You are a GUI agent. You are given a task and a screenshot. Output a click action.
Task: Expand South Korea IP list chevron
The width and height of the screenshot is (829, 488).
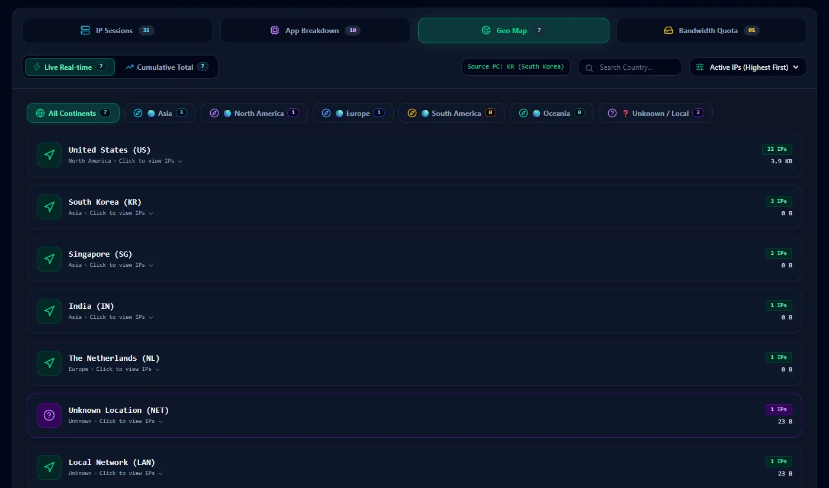[x=151, y=214]
